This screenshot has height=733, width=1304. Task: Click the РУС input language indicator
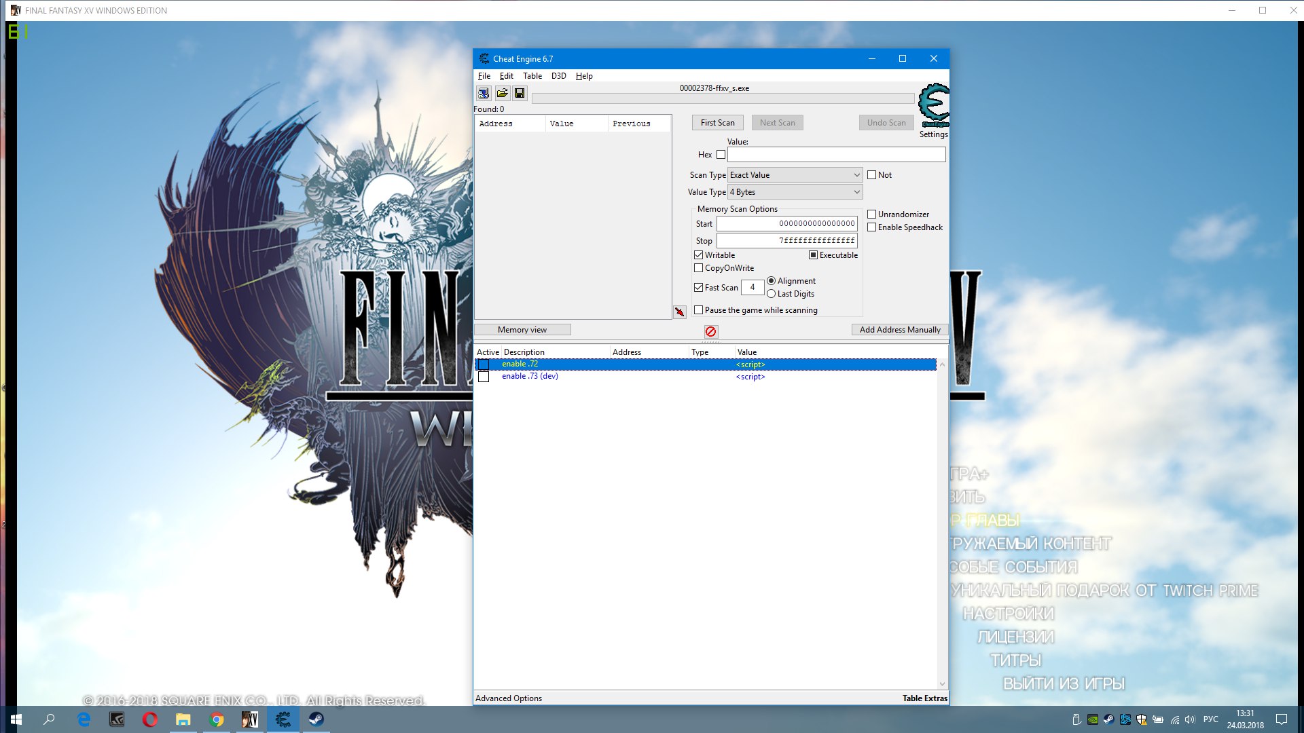pyautogui.click(x=1211, y=719)
